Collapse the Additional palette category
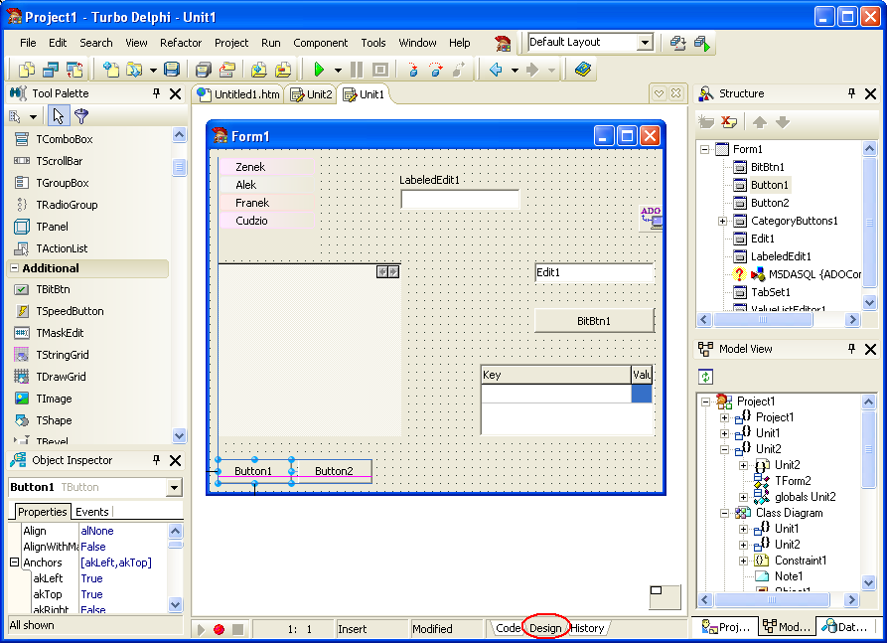This screenshot has height=643, width=887. [15, 268]
